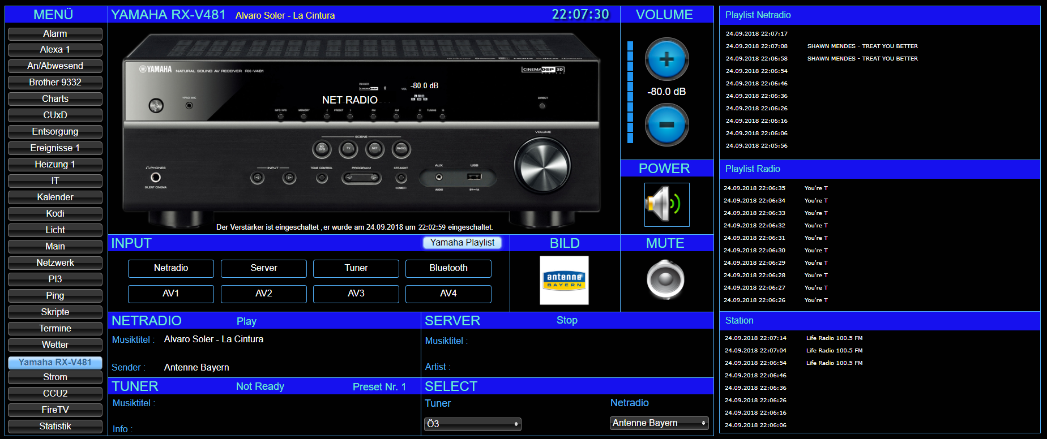Click Preset Nr. 1 in Tuner header
This screenshot has width=1047, height=439.
[x=379, y=387]
